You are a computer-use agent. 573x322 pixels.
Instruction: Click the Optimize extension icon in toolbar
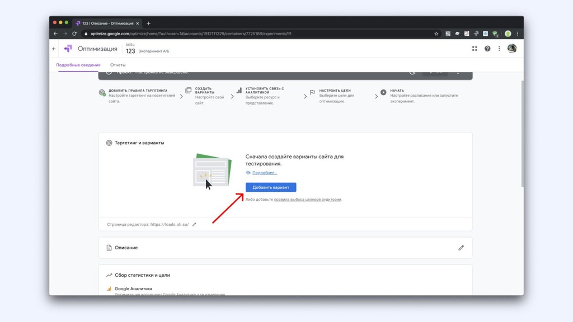tap(476, 34)
